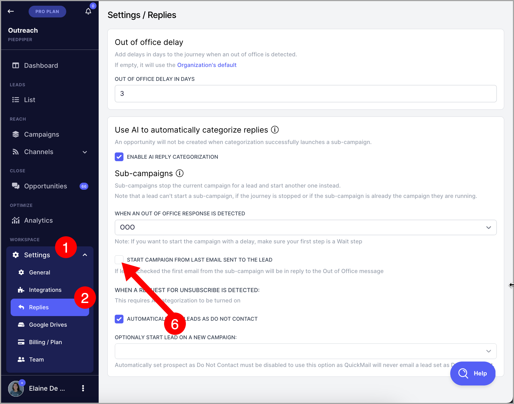Click the Dashboard panel icon
Screen dimensions: 514x404
(16, 65)
